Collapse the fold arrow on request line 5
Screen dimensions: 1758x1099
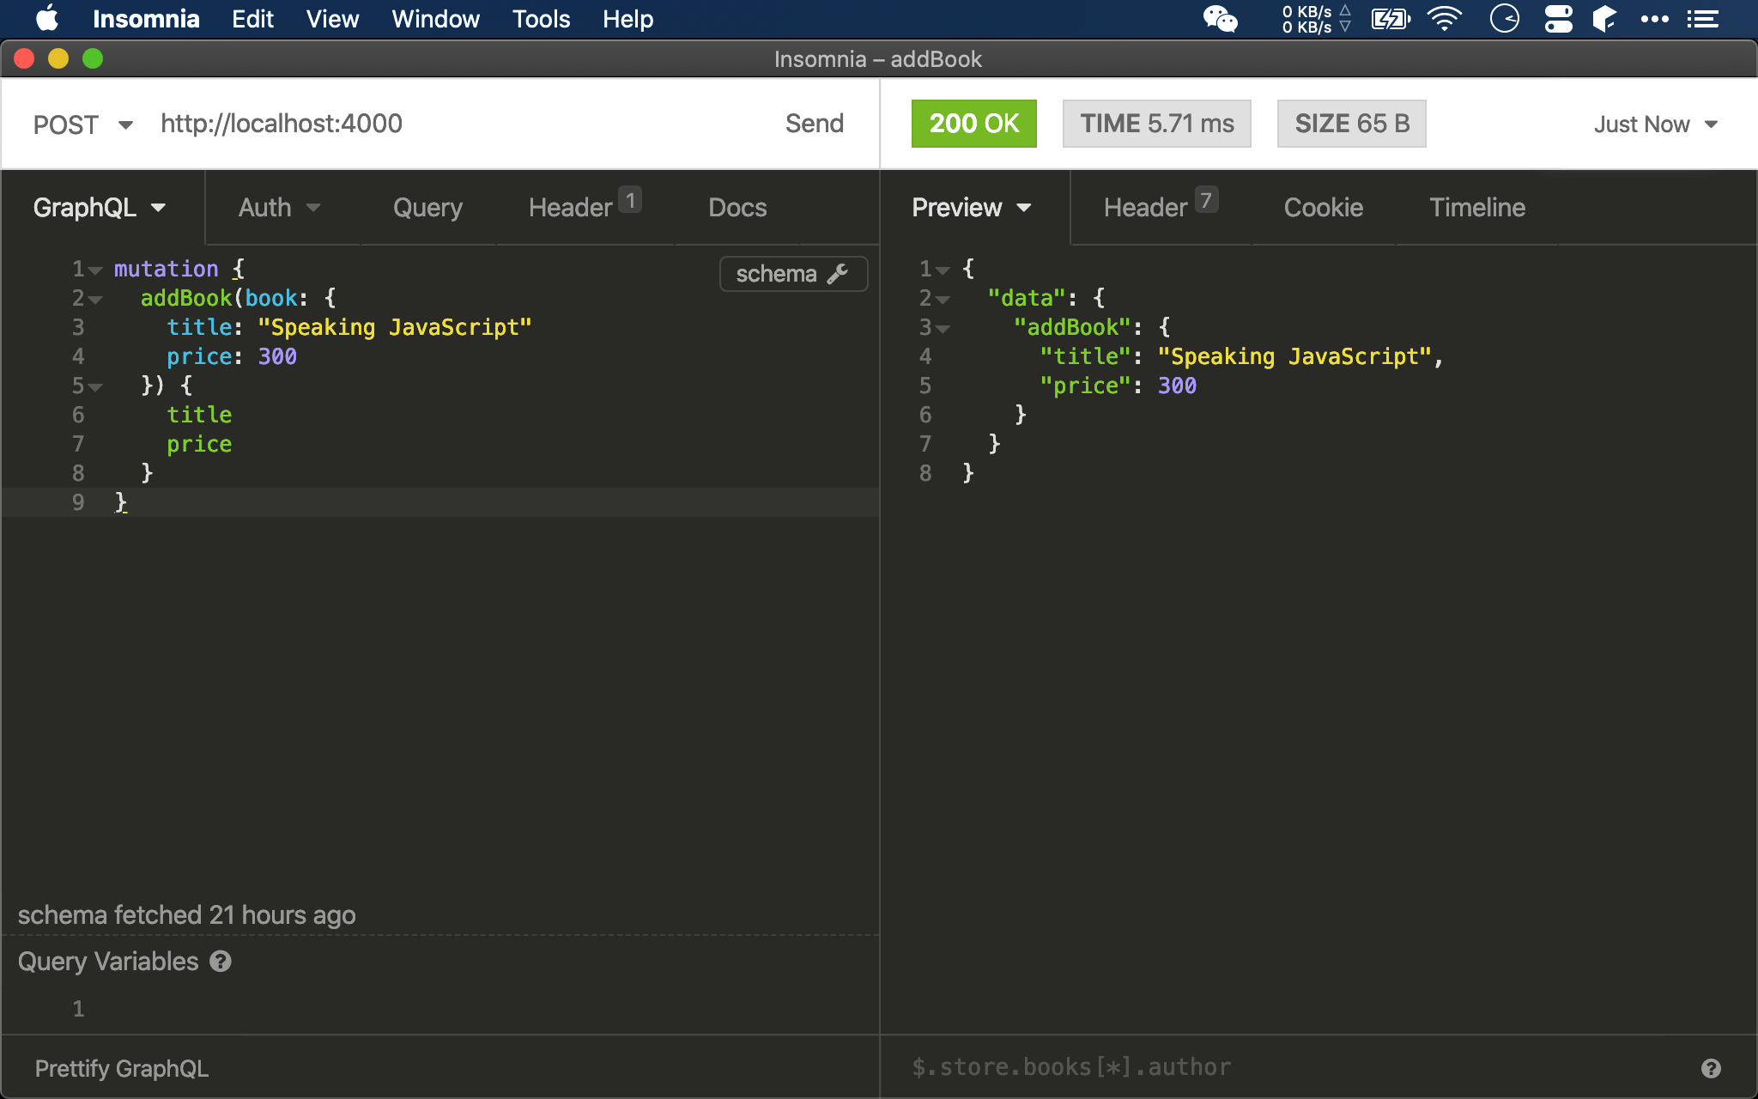click(x=95, y=387)
